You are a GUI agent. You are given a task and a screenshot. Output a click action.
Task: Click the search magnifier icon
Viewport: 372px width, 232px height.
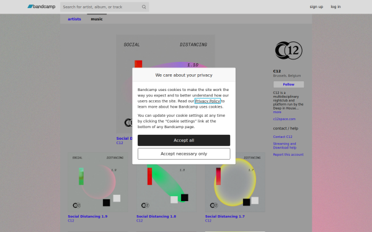(144, 7)
